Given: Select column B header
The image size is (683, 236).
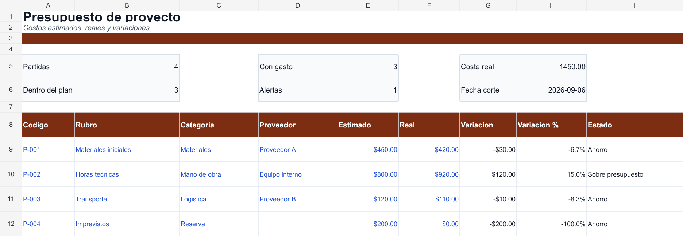Looking at the screenshot, I should 127,5.
